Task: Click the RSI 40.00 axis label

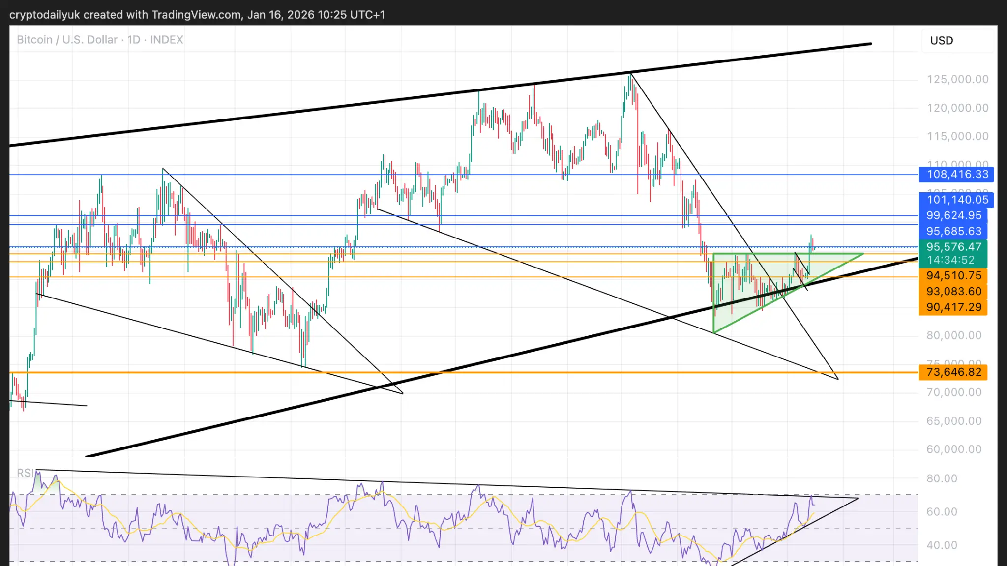Action: pos(941,545)
